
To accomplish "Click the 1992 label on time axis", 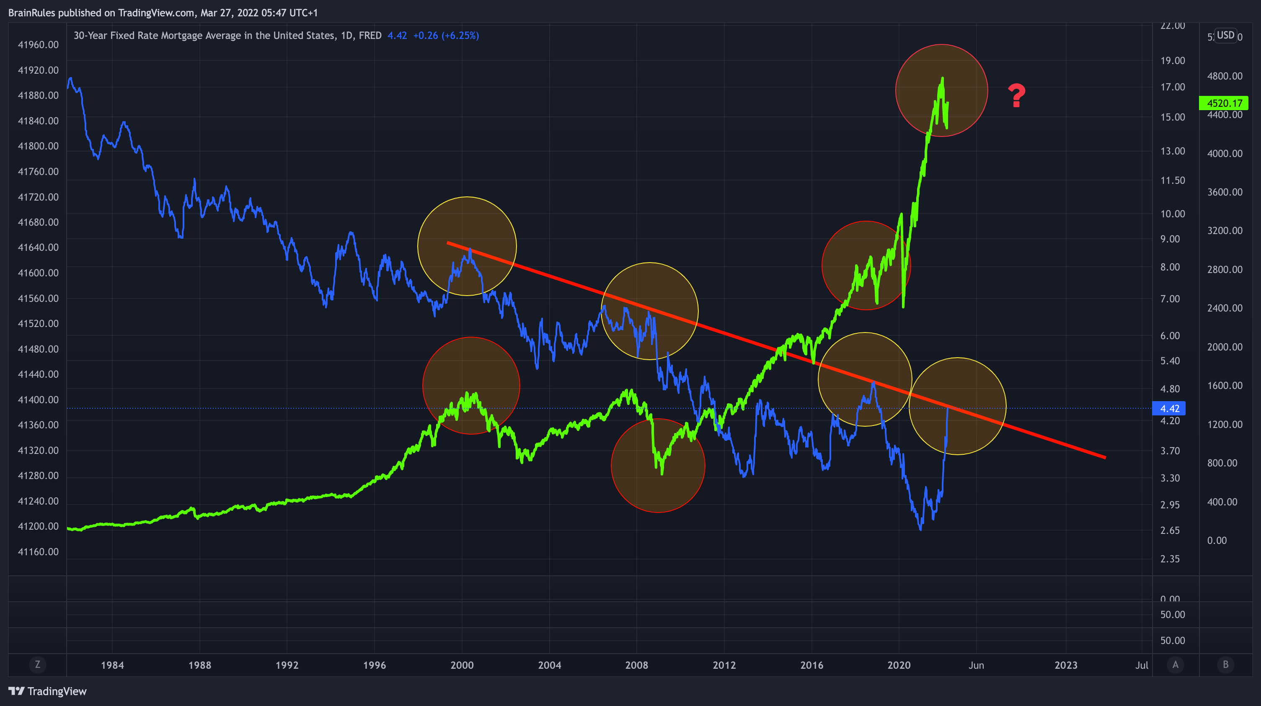I will (287, 665).
